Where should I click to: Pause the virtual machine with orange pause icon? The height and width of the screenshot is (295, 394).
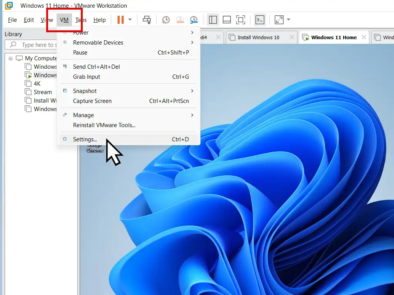pyautogui.click(x=120, y=20)
